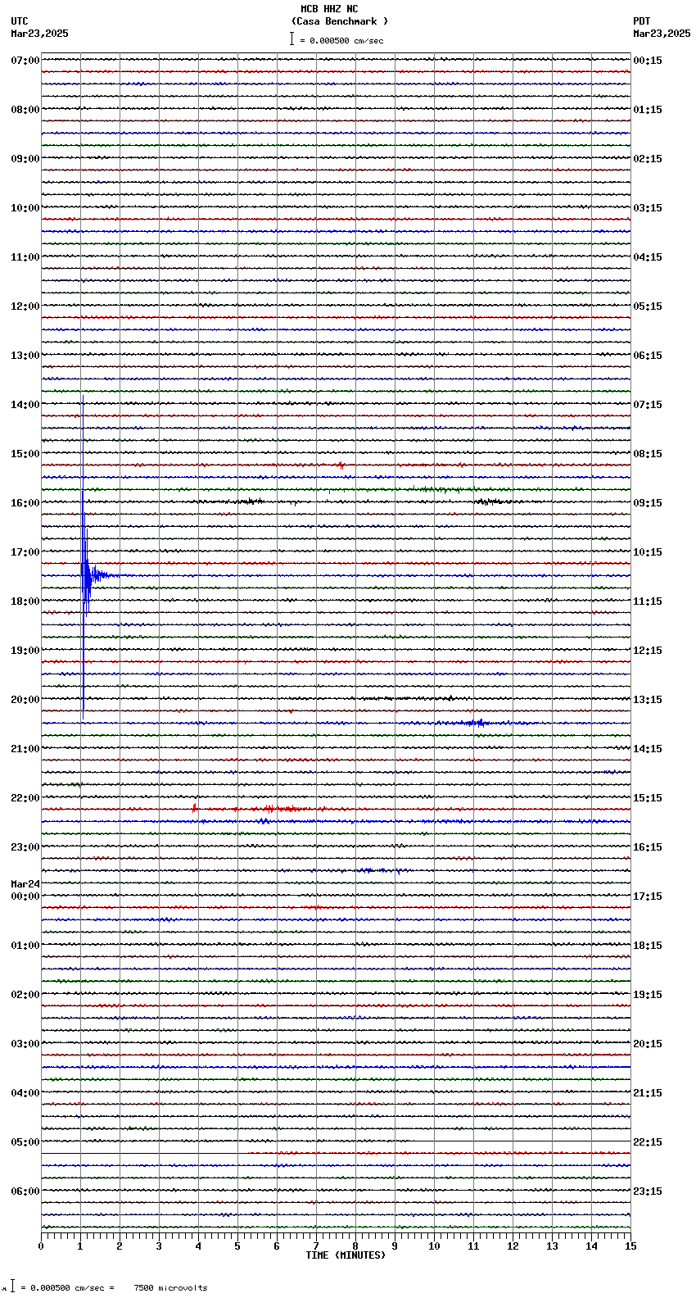Viewport: 696px width, 1298px height.
Task: Click the UTC time label '12:00'
Action: (25, 306)
